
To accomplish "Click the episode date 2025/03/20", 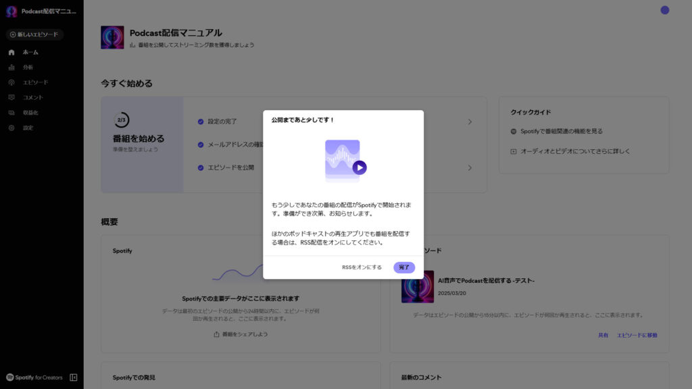I will pyautogui.click(x=452, y=293).
